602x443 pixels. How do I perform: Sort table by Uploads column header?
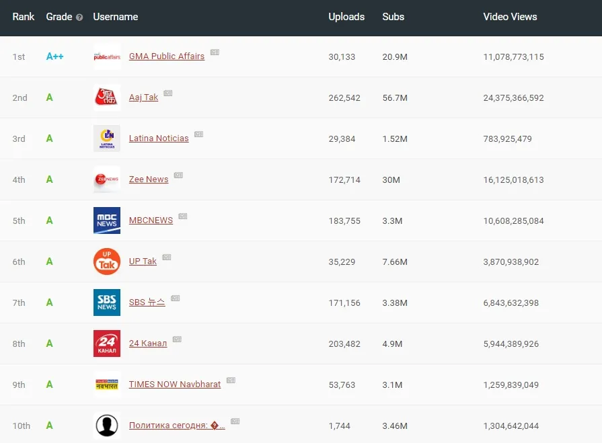[x=346, y=17]
